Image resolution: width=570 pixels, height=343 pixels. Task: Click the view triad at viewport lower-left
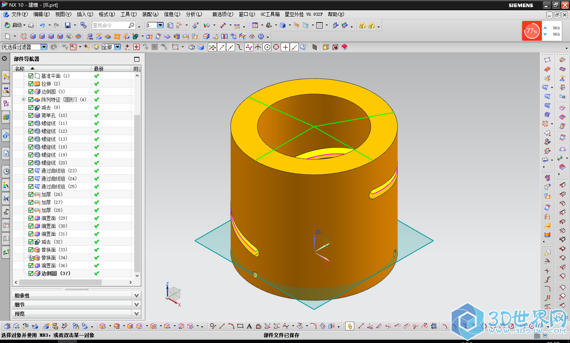point(173,294)
